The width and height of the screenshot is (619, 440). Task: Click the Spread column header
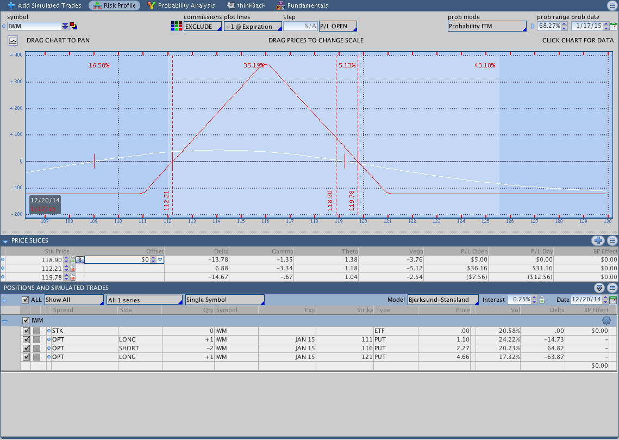[63, 310]
